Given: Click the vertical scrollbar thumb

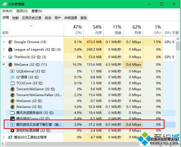Looking at the screenshot, I should click(178, 46).
